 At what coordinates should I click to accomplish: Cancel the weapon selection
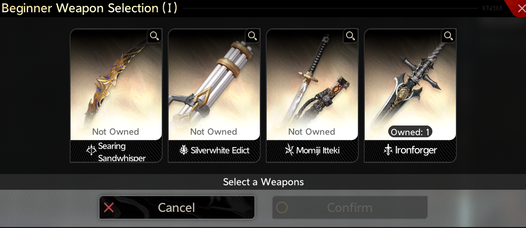point(177,207)
